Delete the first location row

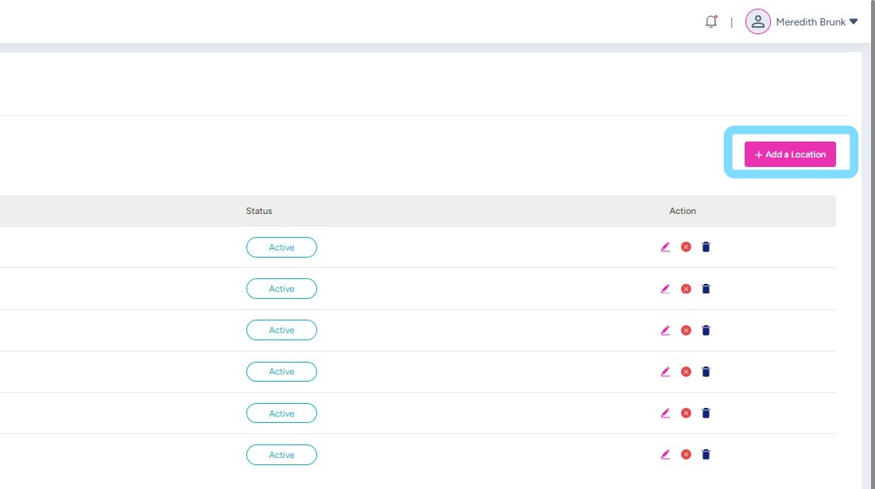pyautogui.click(x=706, y=247)
